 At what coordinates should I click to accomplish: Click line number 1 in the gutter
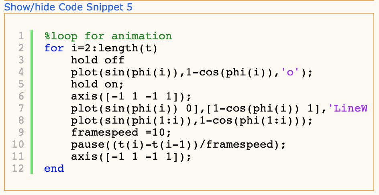pos(21,36)
